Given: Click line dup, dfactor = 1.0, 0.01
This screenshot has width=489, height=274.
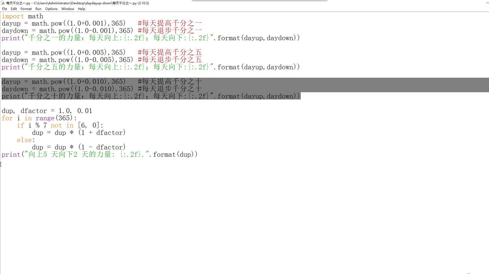Looking at the screenshot, I should [47, 111].
